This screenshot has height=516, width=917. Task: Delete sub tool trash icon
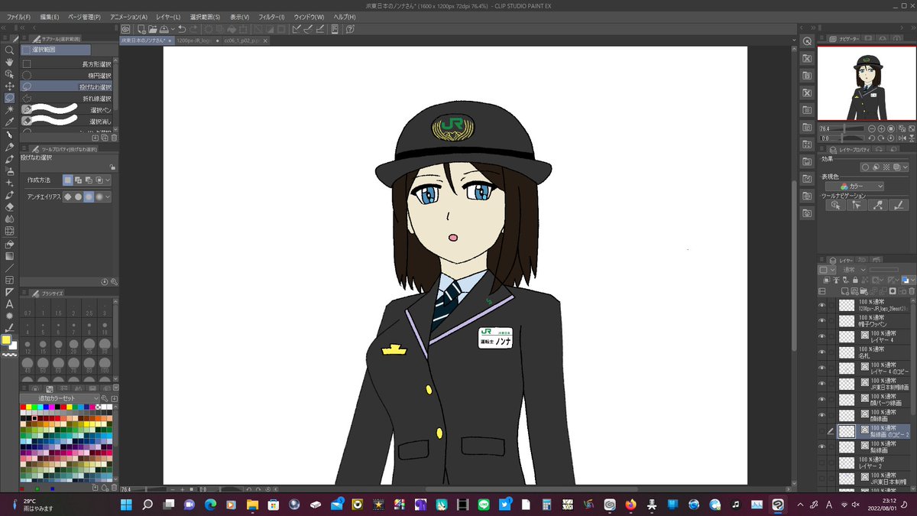pos(114,138)
